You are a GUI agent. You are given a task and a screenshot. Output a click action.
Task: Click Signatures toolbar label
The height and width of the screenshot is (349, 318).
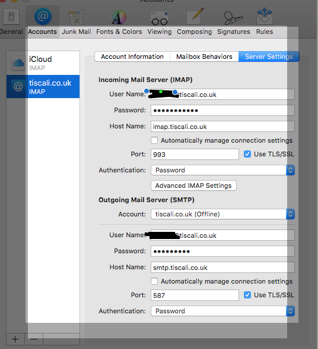234,32
